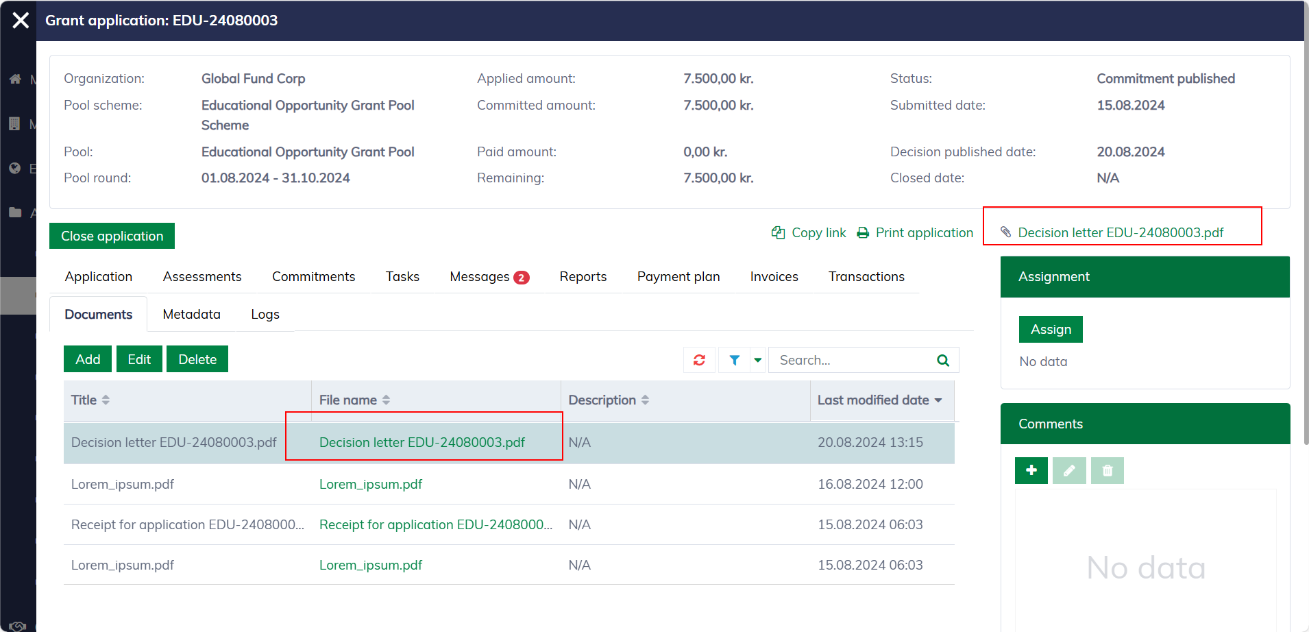Open the Payment plan tab
1309x632 pixels.
click(678, 277)
